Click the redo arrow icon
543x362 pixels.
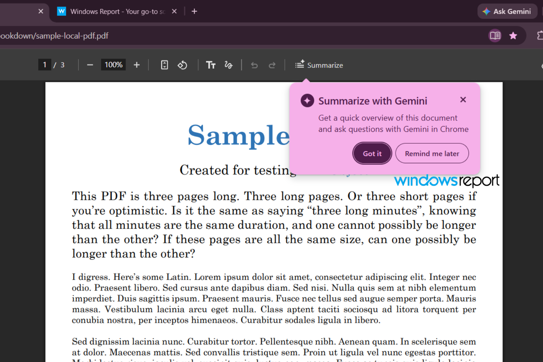[272, 65]
